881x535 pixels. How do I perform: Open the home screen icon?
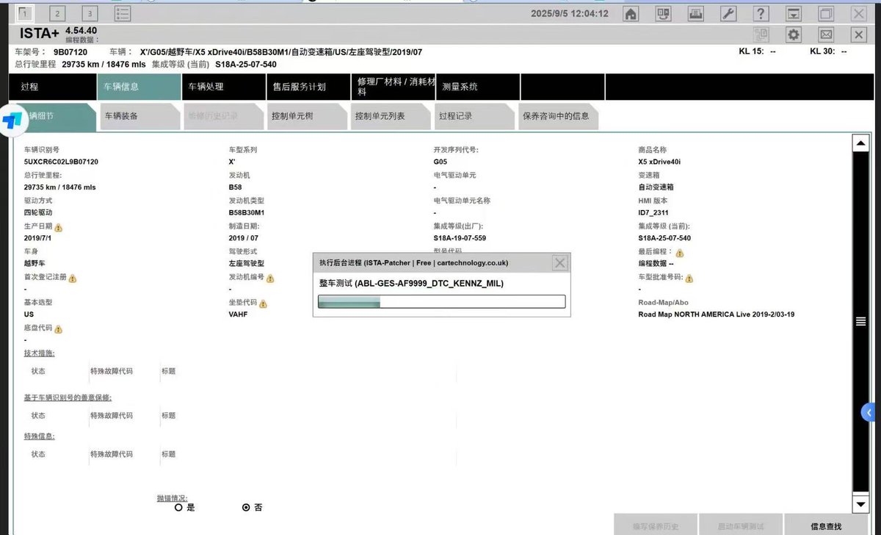point(630,13)
